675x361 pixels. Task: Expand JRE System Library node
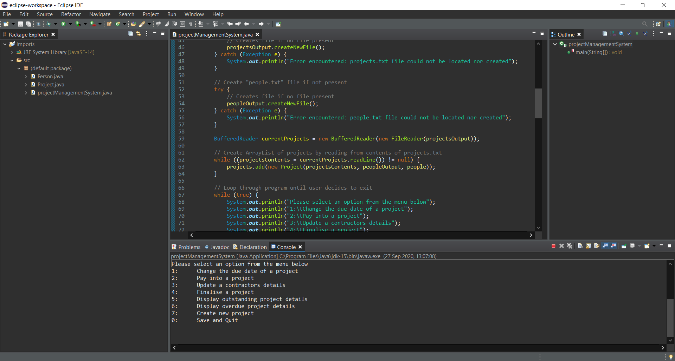(x=12, y=52)
